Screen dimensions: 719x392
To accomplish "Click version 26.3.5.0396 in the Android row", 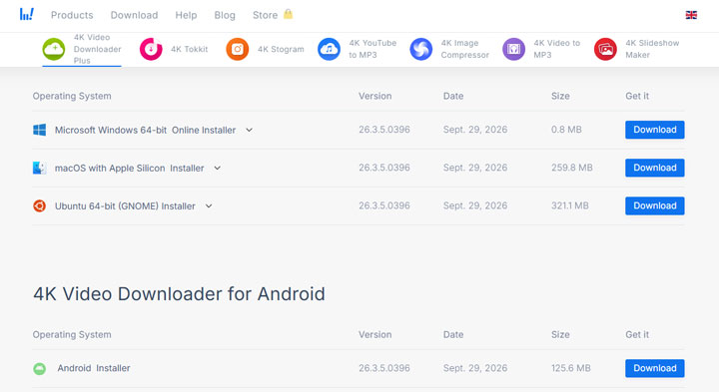I will pos(384,368).
